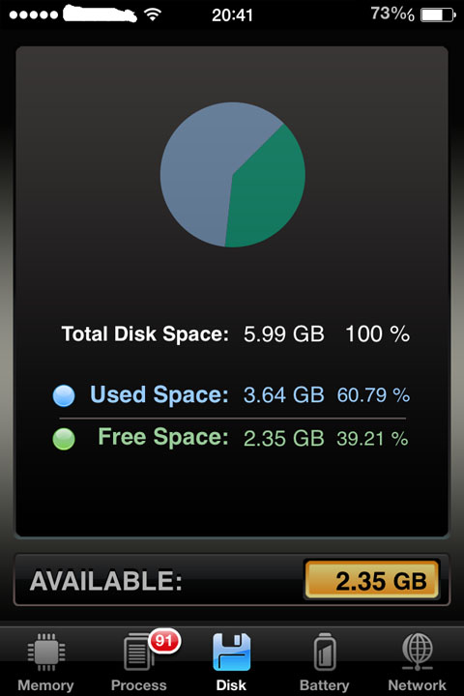This screenshot has height=696, width=464.
Task: Tap the Free Space 39.21 % value
Action: [x=372, y=439]
